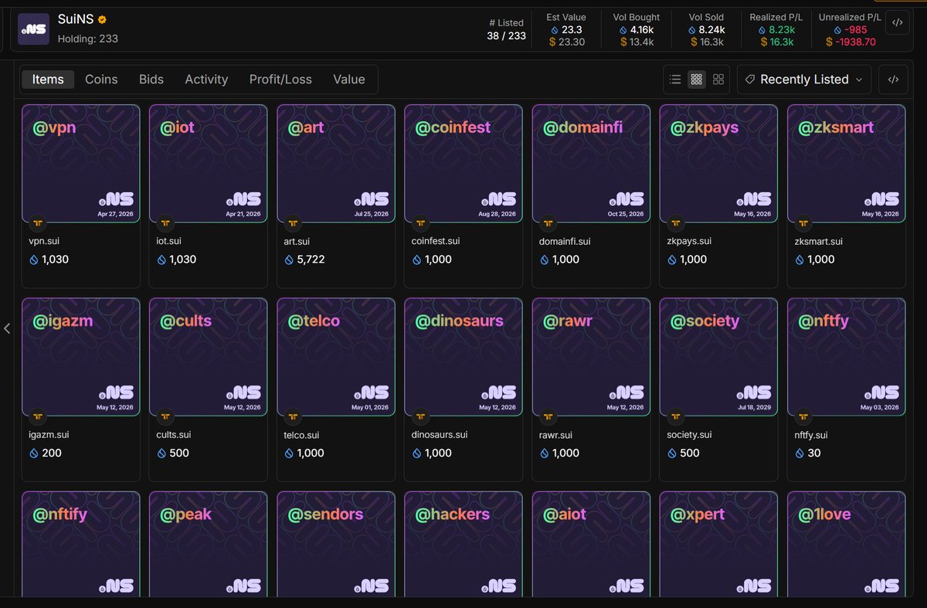Image resolution: width=927 pixels, height=608 pixels.
Task: Open the Bids tab
Action: coord(151,79)
